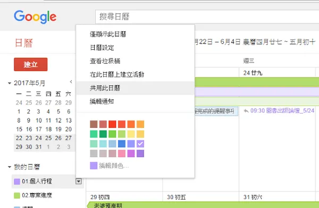The height and width of the screenshot is (208, 319).
Task: Choose 共用此日曆 to share calendar
Action: click(135, 88)
